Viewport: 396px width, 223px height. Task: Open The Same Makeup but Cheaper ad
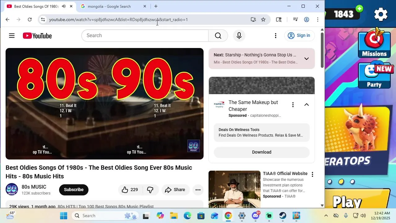tap(253, 106)
